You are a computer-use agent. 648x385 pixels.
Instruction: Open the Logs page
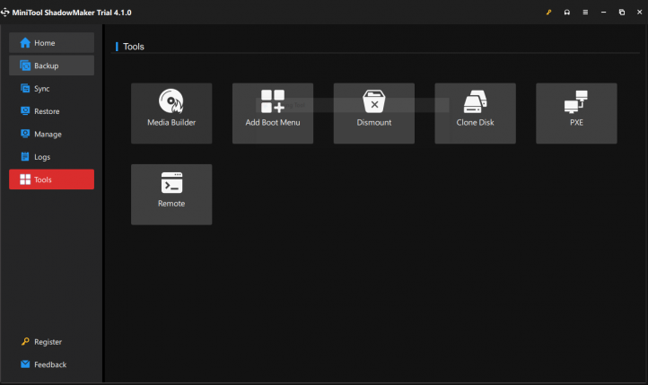52,156
